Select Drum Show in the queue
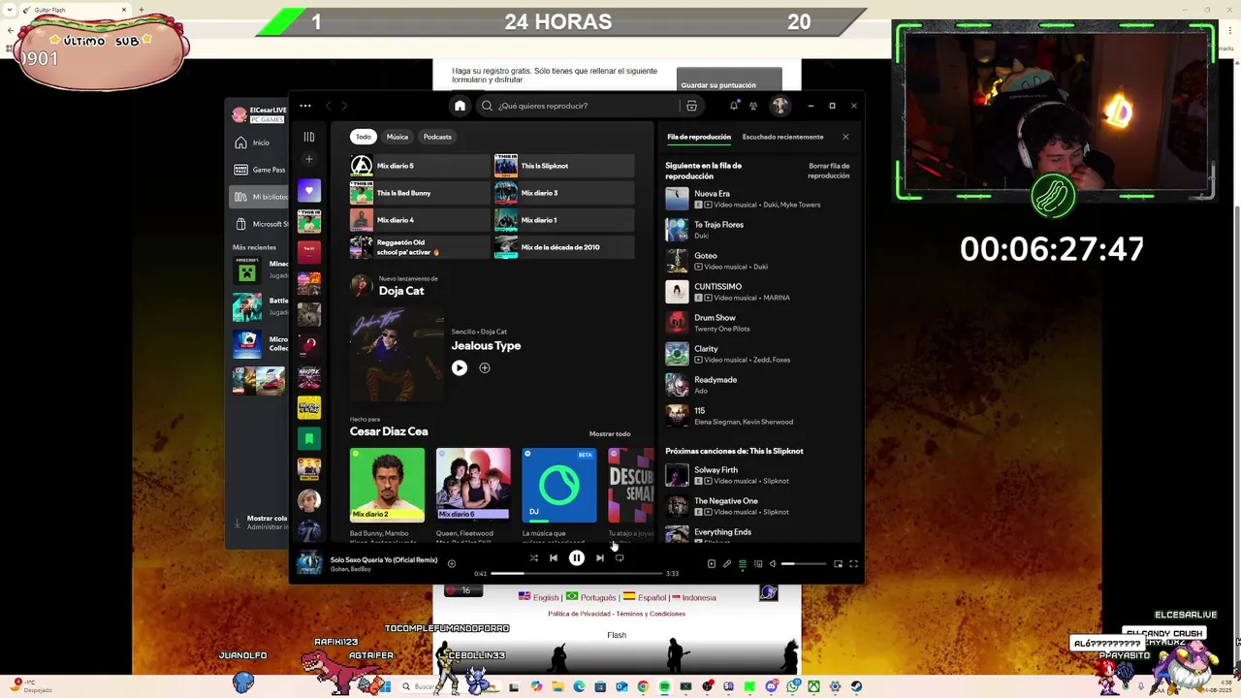1241x698 pixels. pos(758,323)
